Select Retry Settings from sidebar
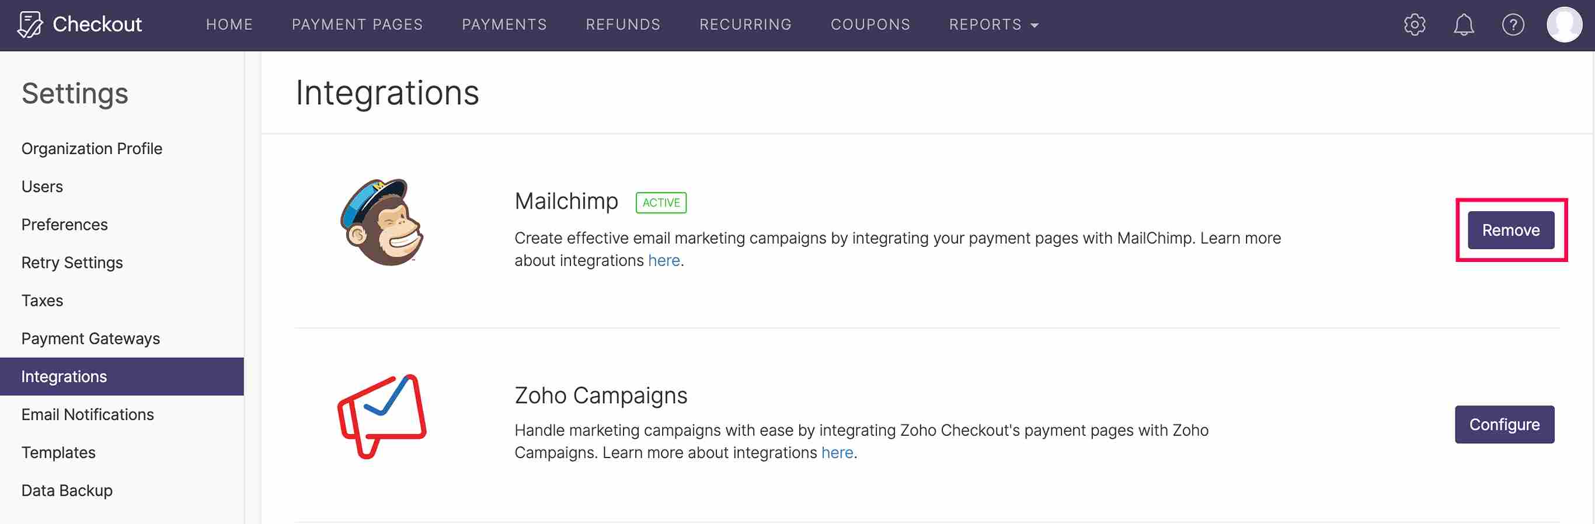 tap(72, 263)
